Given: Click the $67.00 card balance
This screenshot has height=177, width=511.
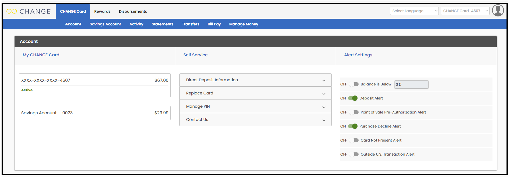Looking at the screenshot, I should pyautogui.click(x=161, y=80).
